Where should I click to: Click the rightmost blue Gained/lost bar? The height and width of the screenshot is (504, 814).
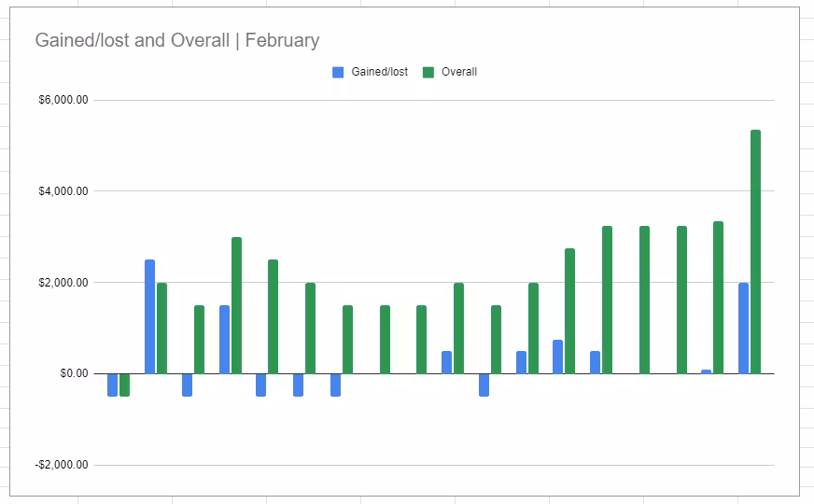pyautogui.click(x=743, y=329)
